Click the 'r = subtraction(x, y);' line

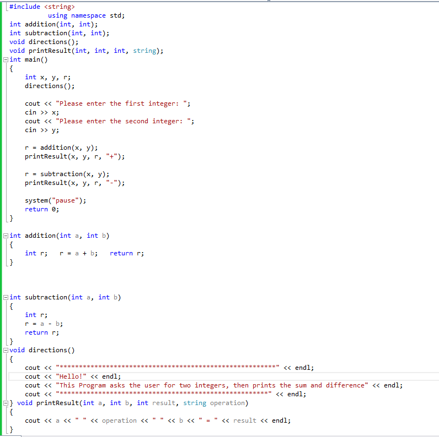tap(67, 174)
